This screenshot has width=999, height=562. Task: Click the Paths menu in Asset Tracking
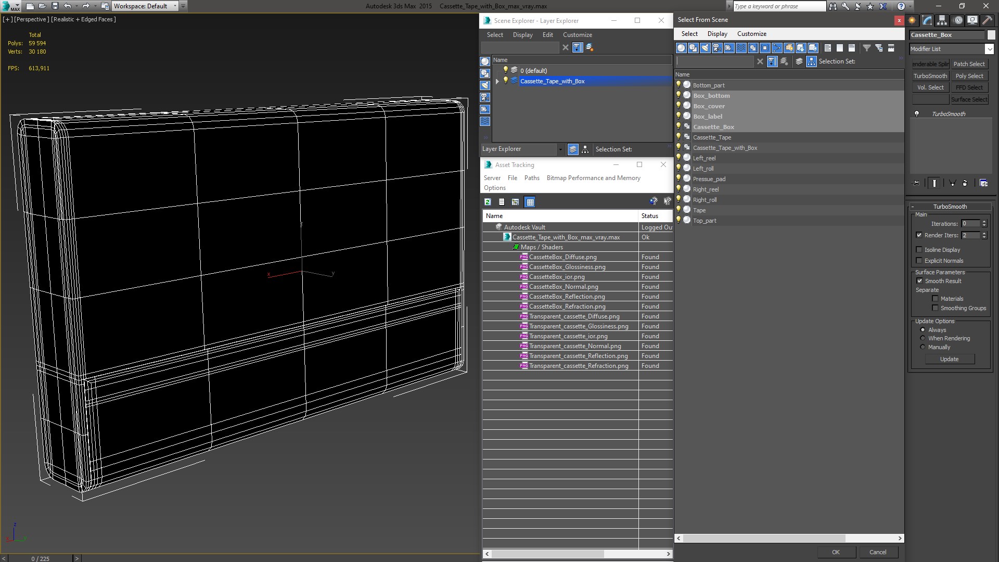point(532,178)
